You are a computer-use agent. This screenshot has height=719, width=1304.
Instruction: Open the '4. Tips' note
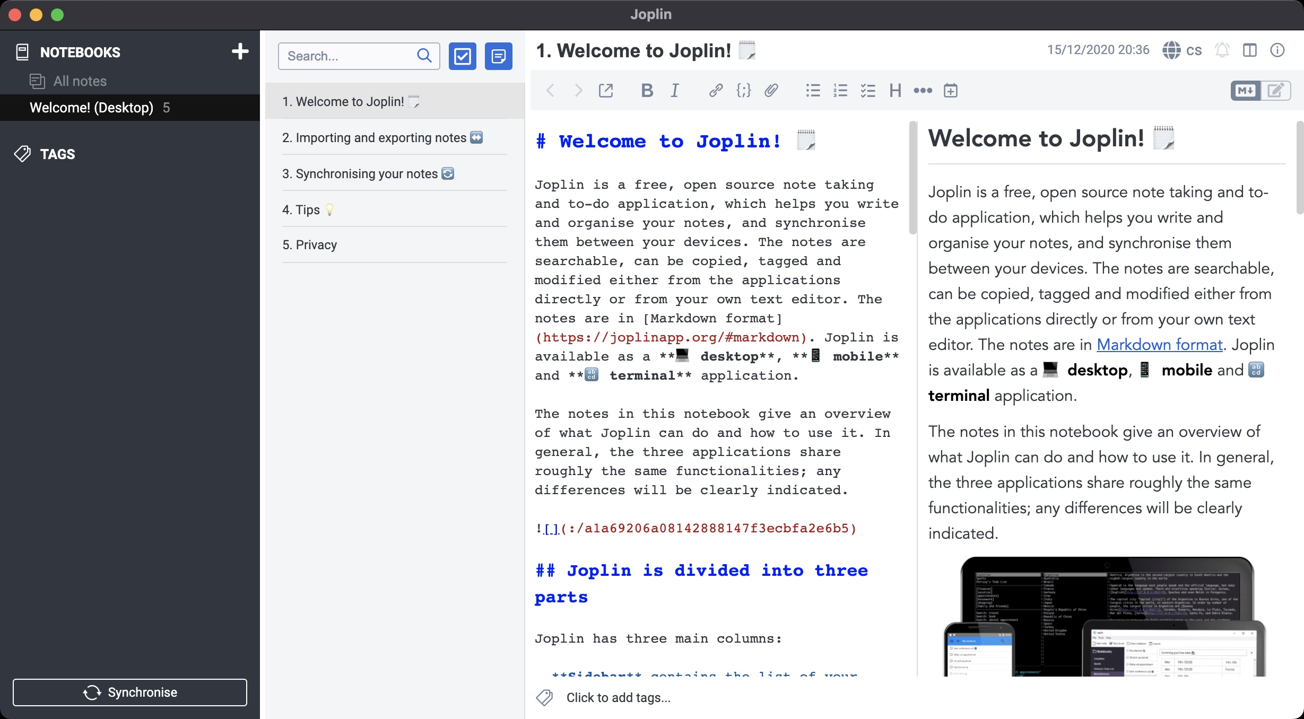click(x=301, y=210)
